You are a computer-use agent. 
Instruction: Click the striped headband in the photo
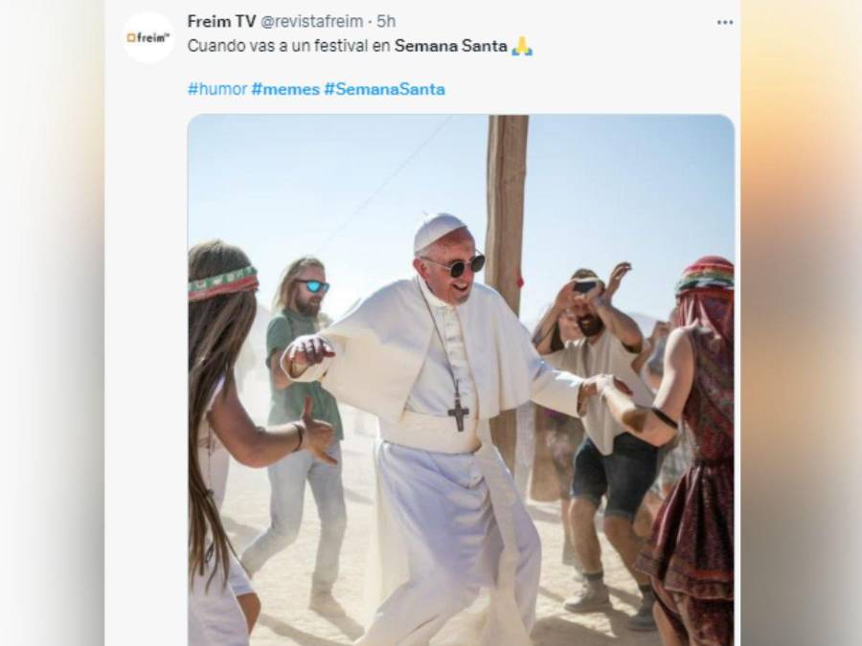pyautogui.click(x=222, y=283)
